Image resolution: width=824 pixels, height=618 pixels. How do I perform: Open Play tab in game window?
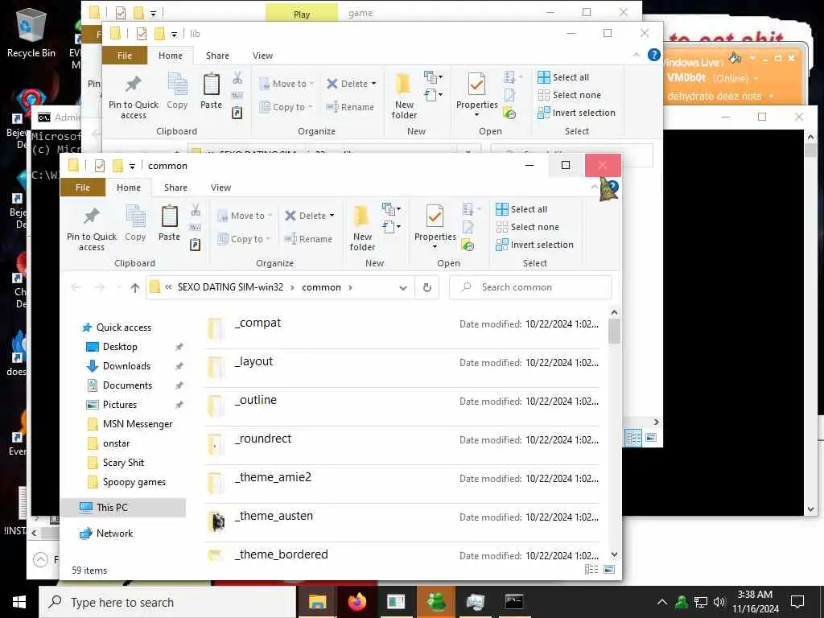pyautogui.click(x=302, y=14)
